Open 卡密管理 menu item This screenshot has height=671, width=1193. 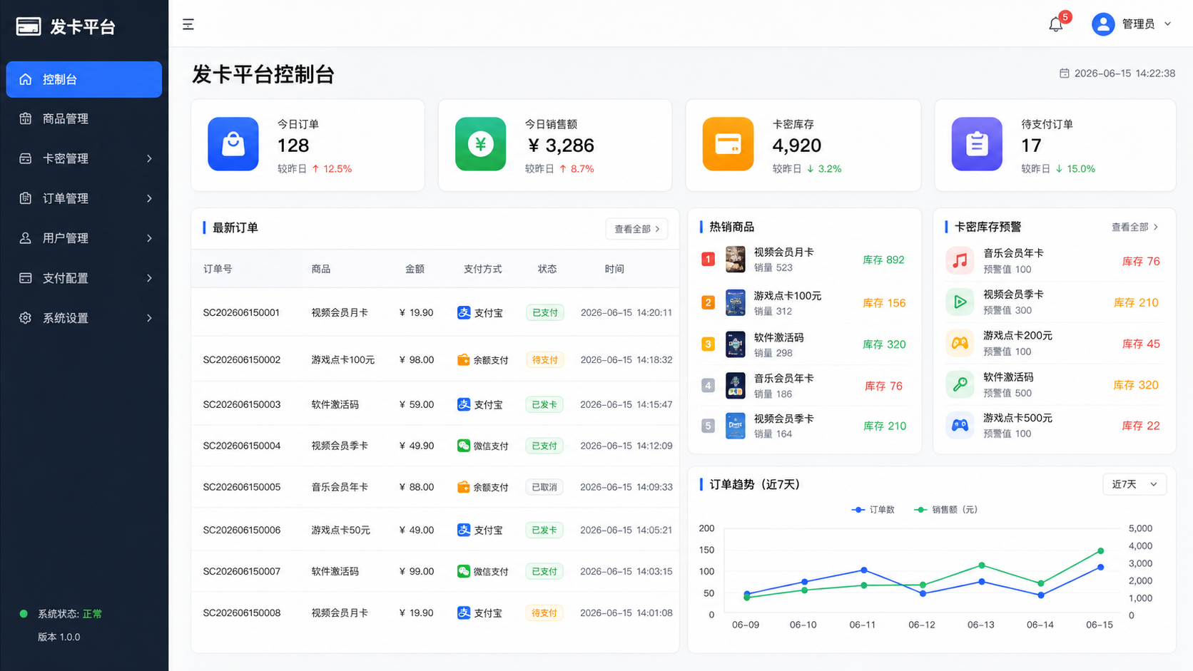point(84,158)
